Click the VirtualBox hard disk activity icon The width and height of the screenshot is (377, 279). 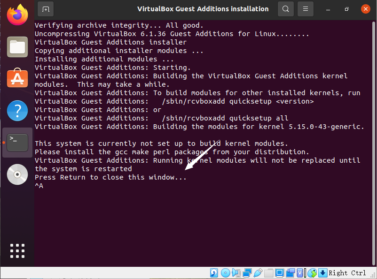214,273
